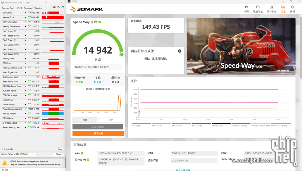
Task: Click green check icon next to 显示屏 #1
Action: (88, 160)
